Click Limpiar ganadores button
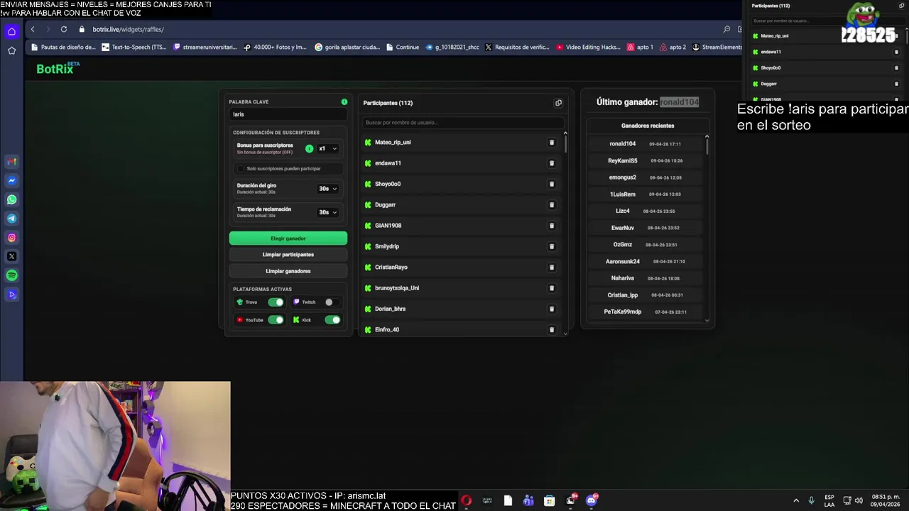 tap(288, 271)
